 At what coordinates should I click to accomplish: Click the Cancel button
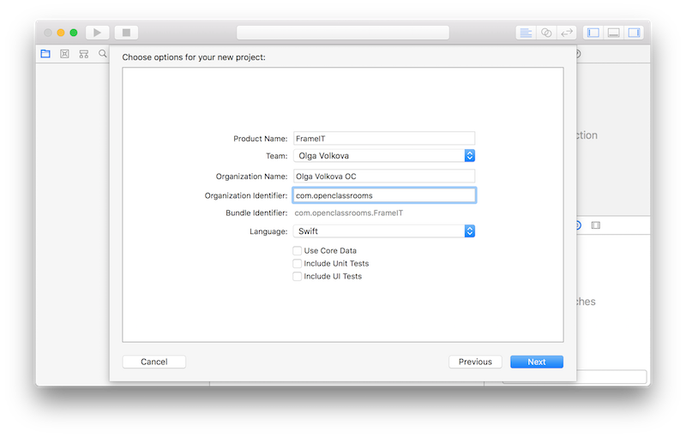click(x=154, y=362)
